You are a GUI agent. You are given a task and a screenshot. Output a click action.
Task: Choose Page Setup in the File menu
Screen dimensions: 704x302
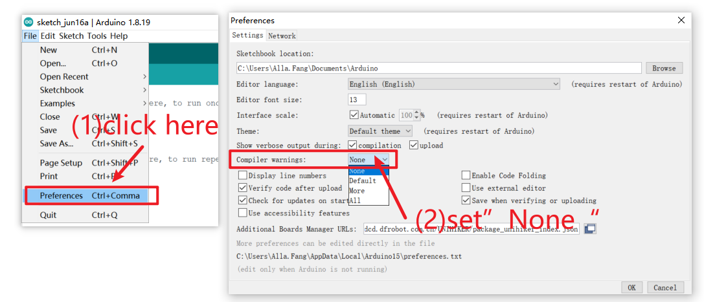[x=85, y=163]
